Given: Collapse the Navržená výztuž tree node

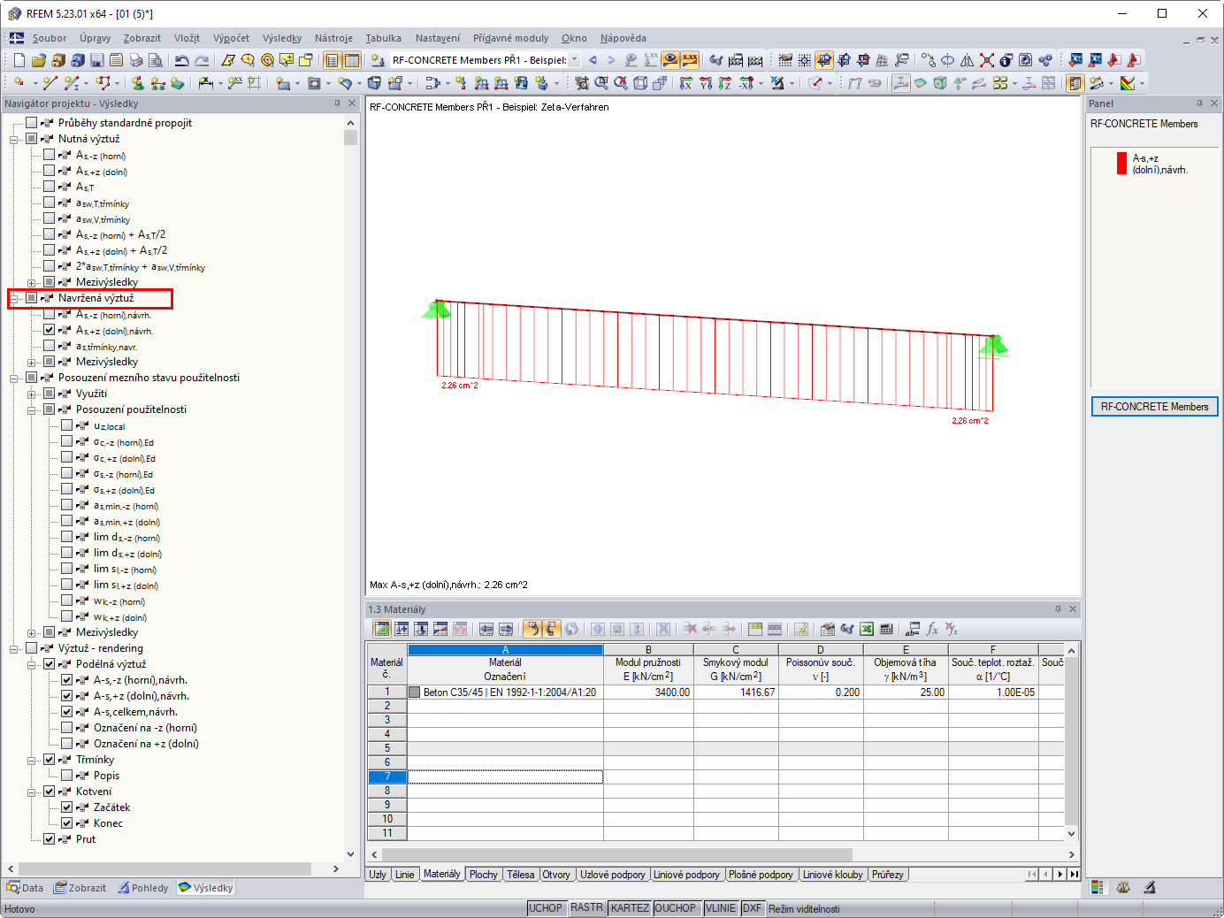Looking at the screenshot, I should 14,299.
